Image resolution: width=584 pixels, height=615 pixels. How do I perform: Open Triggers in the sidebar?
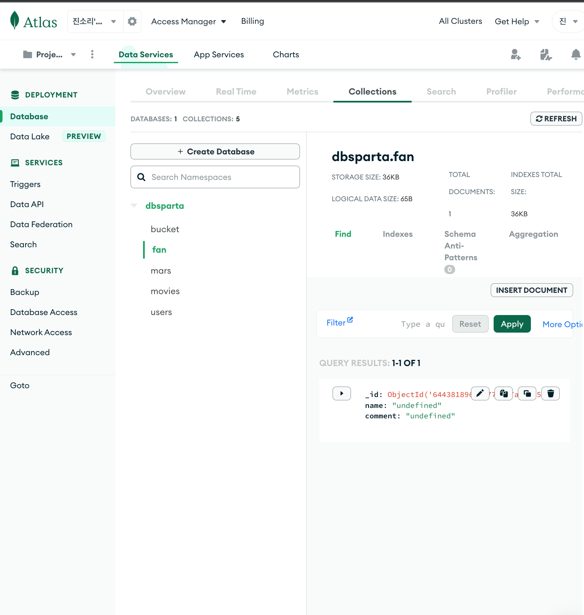(x=26, y=184)
